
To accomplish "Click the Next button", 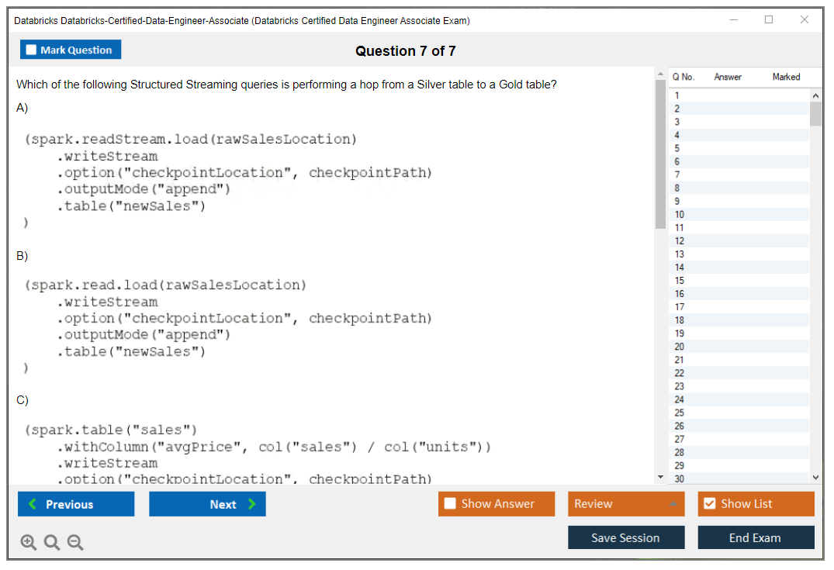I will (x=207, y=503).
